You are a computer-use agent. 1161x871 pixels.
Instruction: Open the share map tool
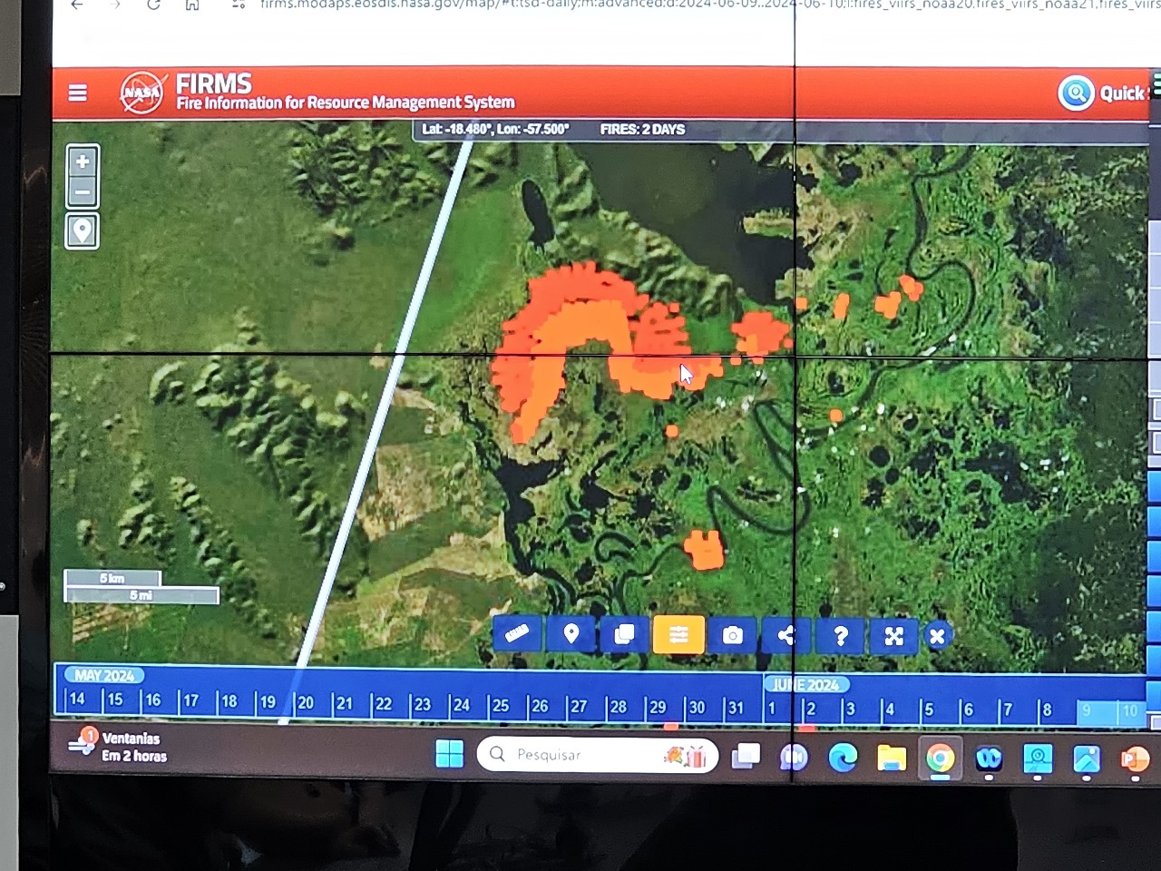click(x=785, y=635)
